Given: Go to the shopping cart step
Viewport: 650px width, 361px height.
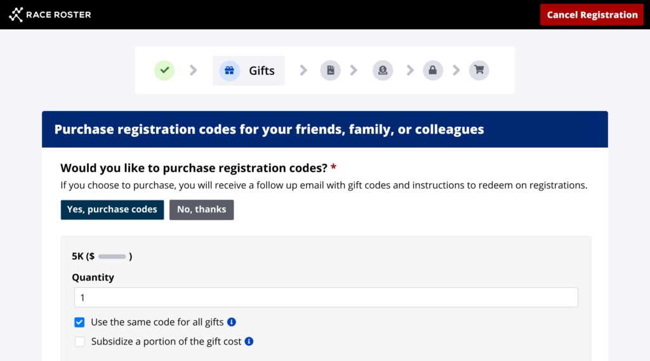Looking at the screenshot, I should 479,70.
